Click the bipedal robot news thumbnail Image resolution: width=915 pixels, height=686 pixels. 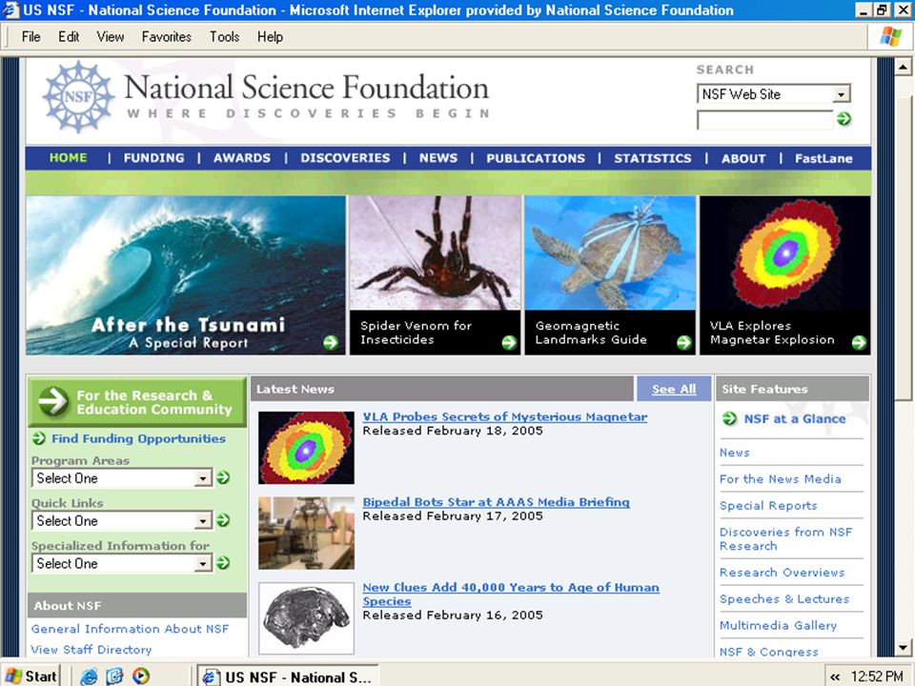click(306, 533)
